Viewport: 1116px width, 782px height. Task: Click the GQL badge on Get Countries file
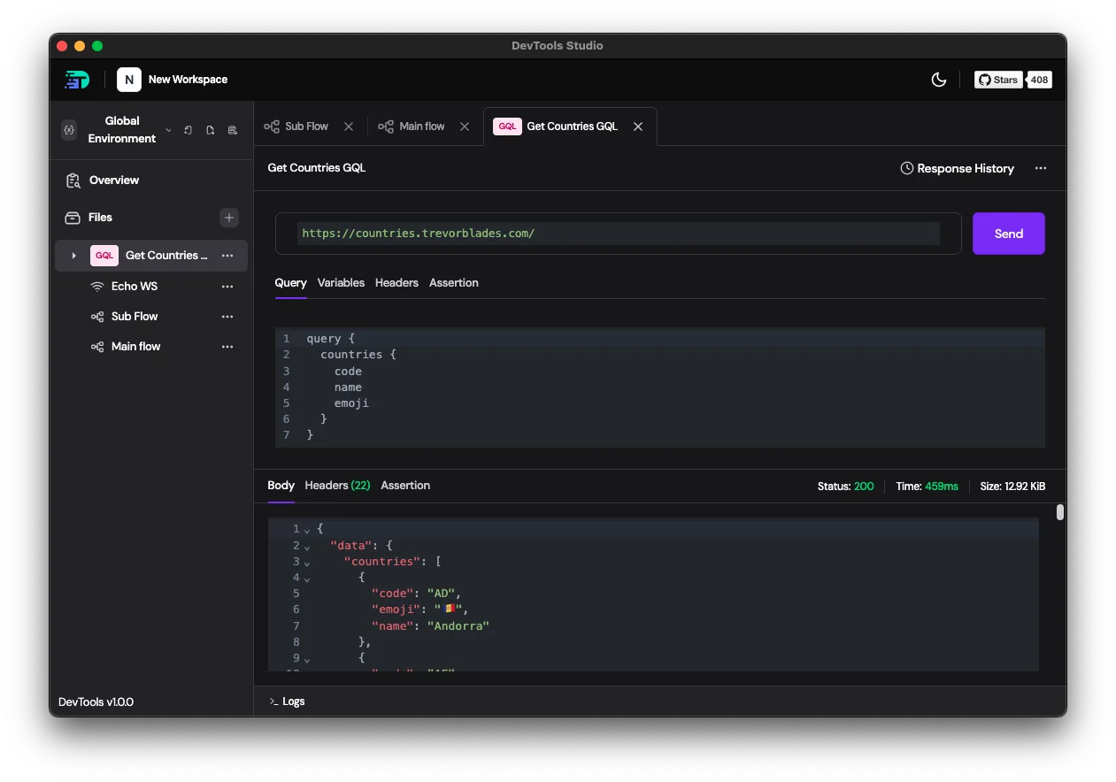(104, 255)
